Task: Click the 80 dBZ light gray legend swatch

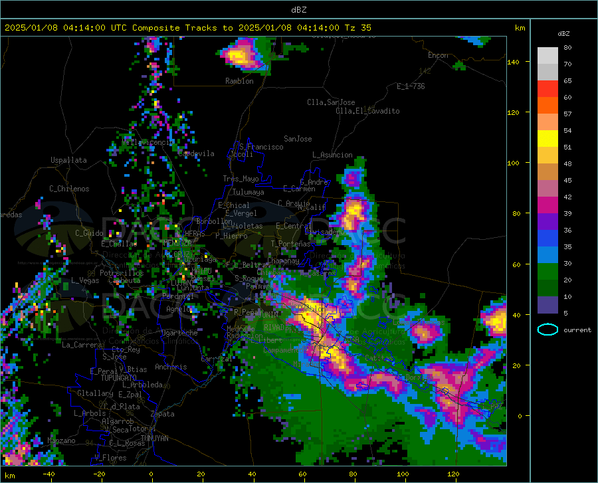Action: [548, 56]
